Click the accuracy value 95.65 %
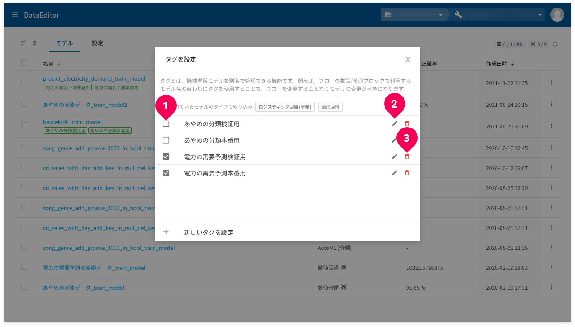Image resolution: width=575 pixels, height=327 pixels. (x=416, y=288)
